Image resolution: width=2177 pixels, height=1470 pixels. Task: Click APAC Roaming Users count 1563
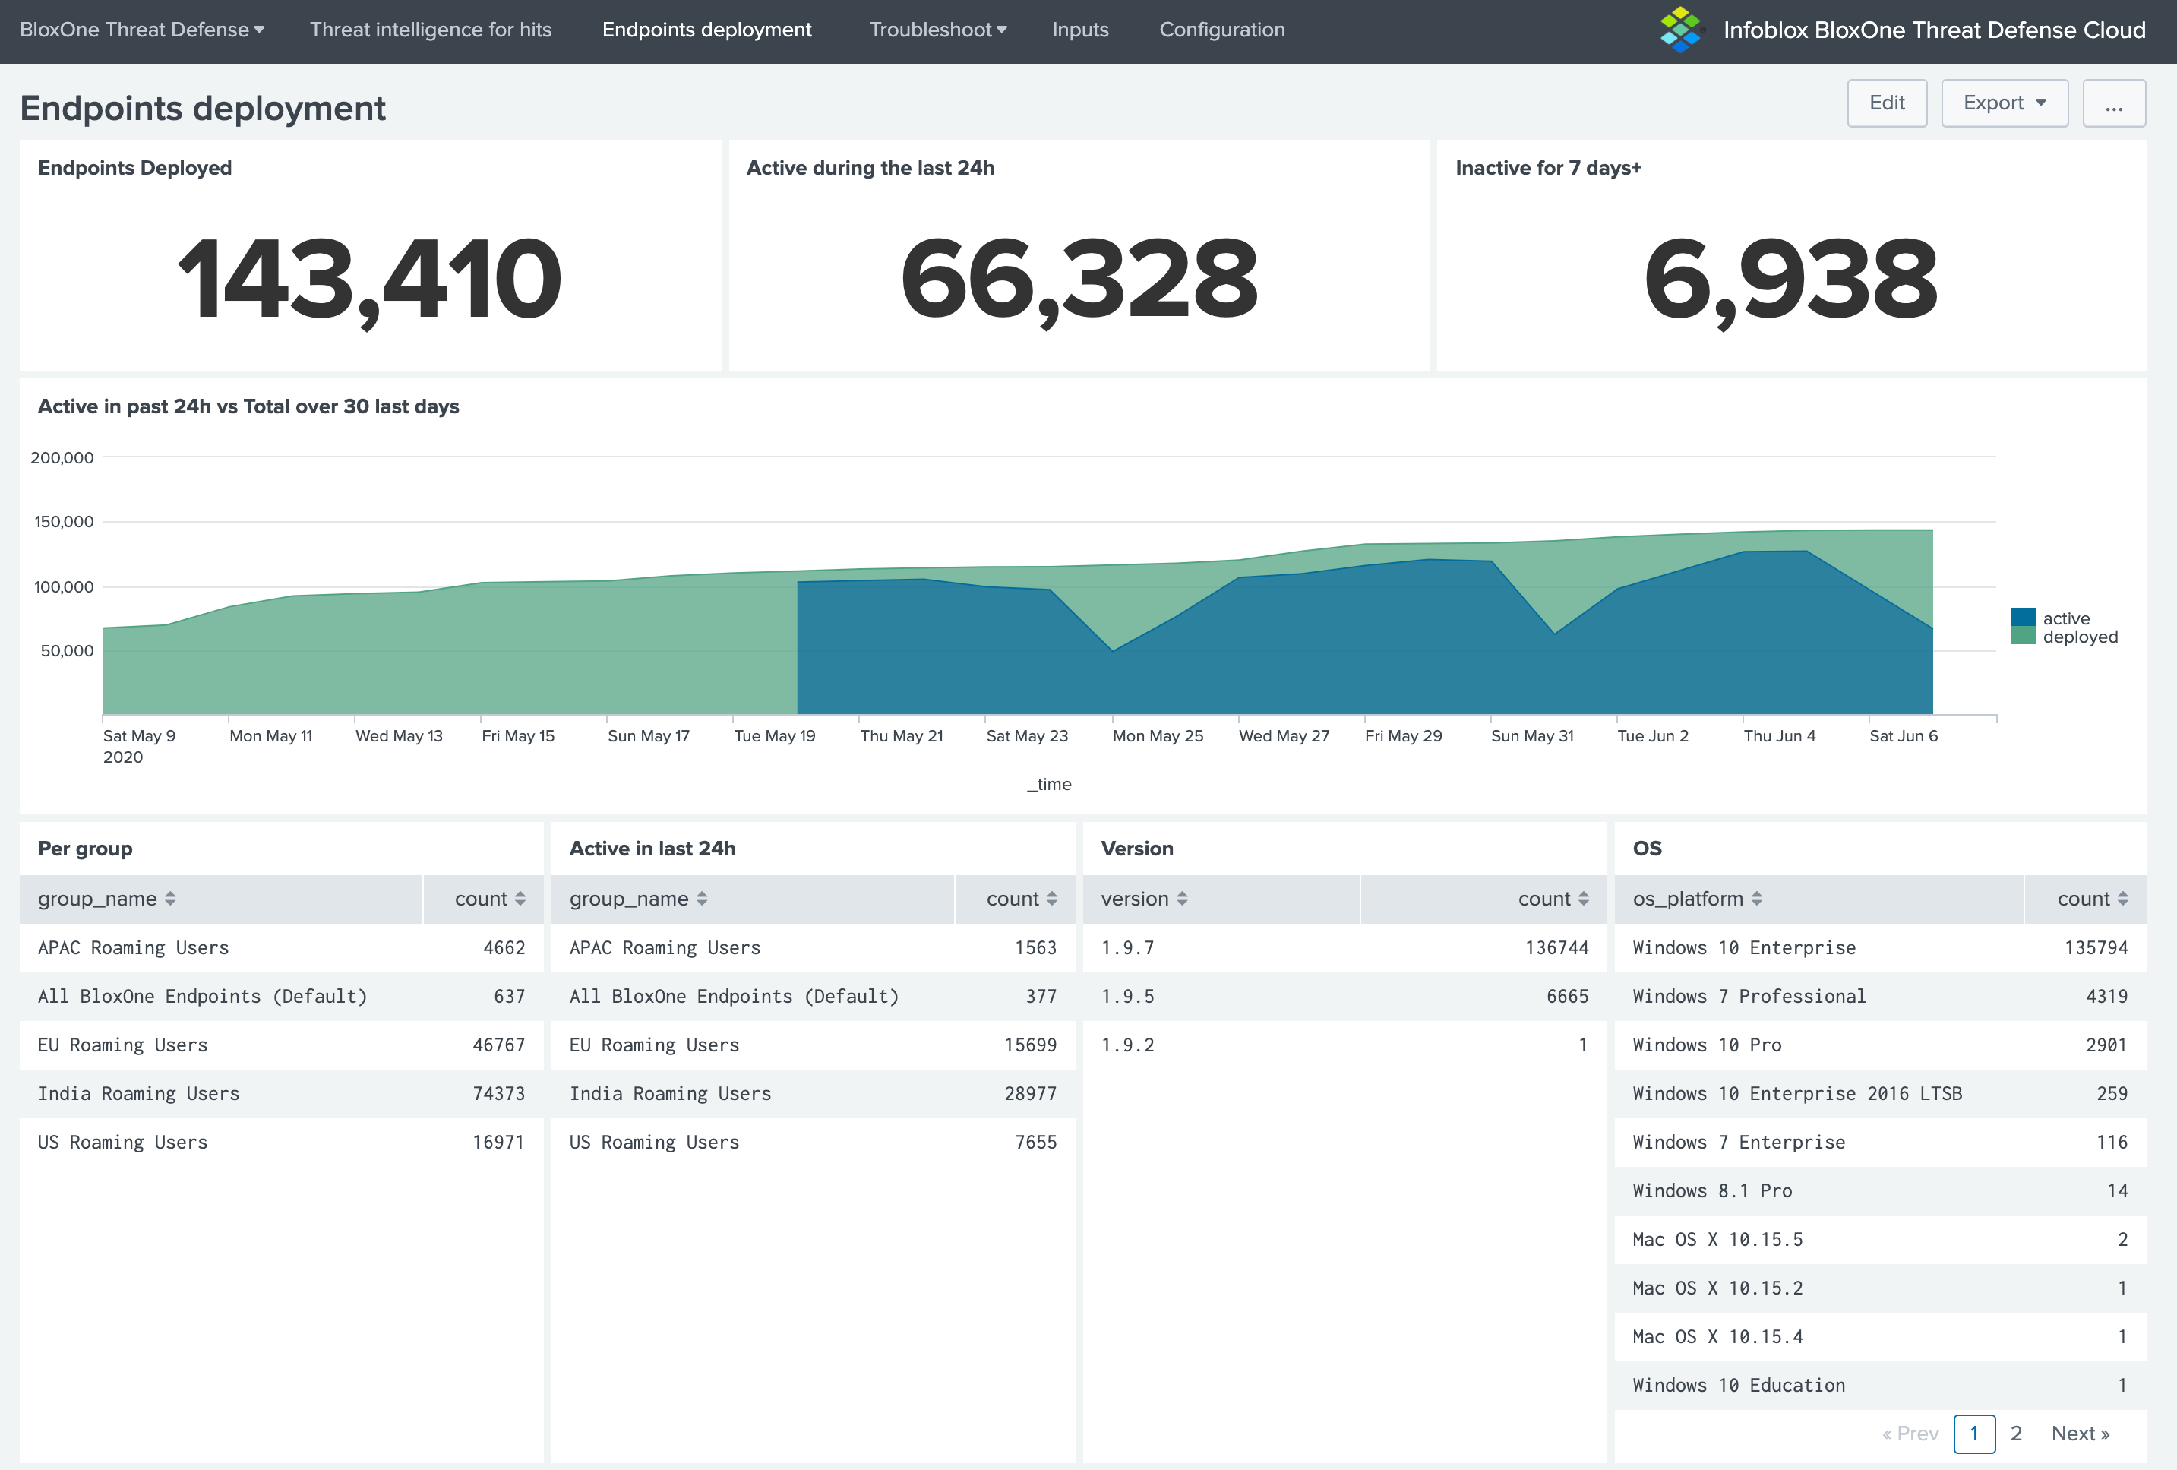(1035, 947)
